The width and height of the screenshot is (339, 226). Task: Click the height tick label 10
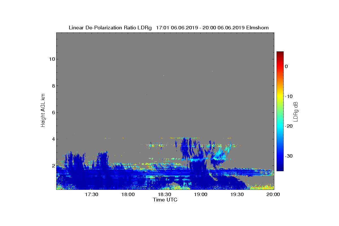pos(52,59)
